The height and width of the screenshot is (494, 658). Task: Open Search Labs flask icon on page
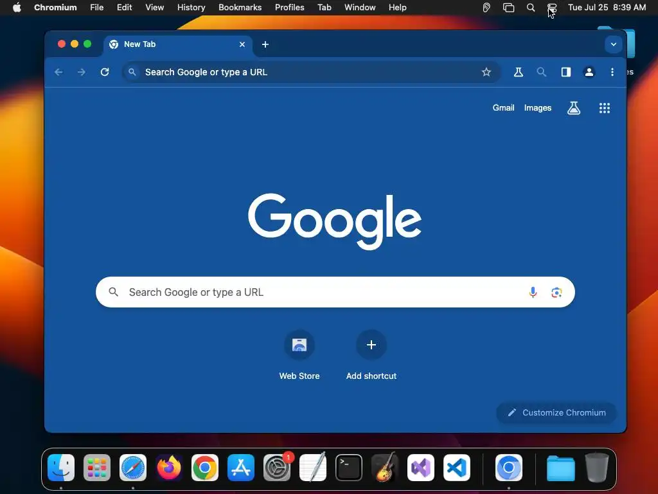point(574,108)
